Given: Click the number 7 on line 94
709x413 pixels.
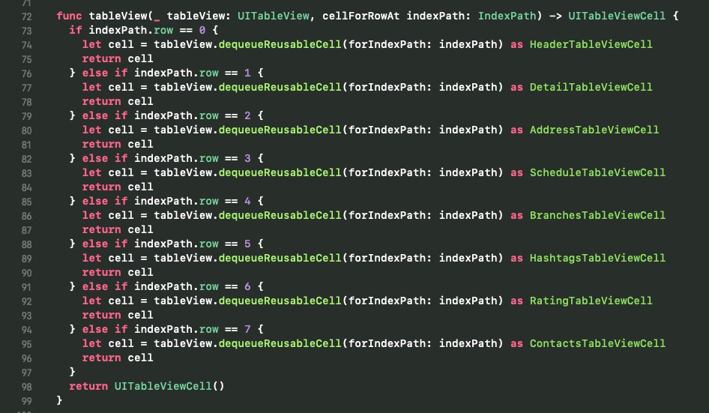Looking at the screenshot, I should (247, 329).
